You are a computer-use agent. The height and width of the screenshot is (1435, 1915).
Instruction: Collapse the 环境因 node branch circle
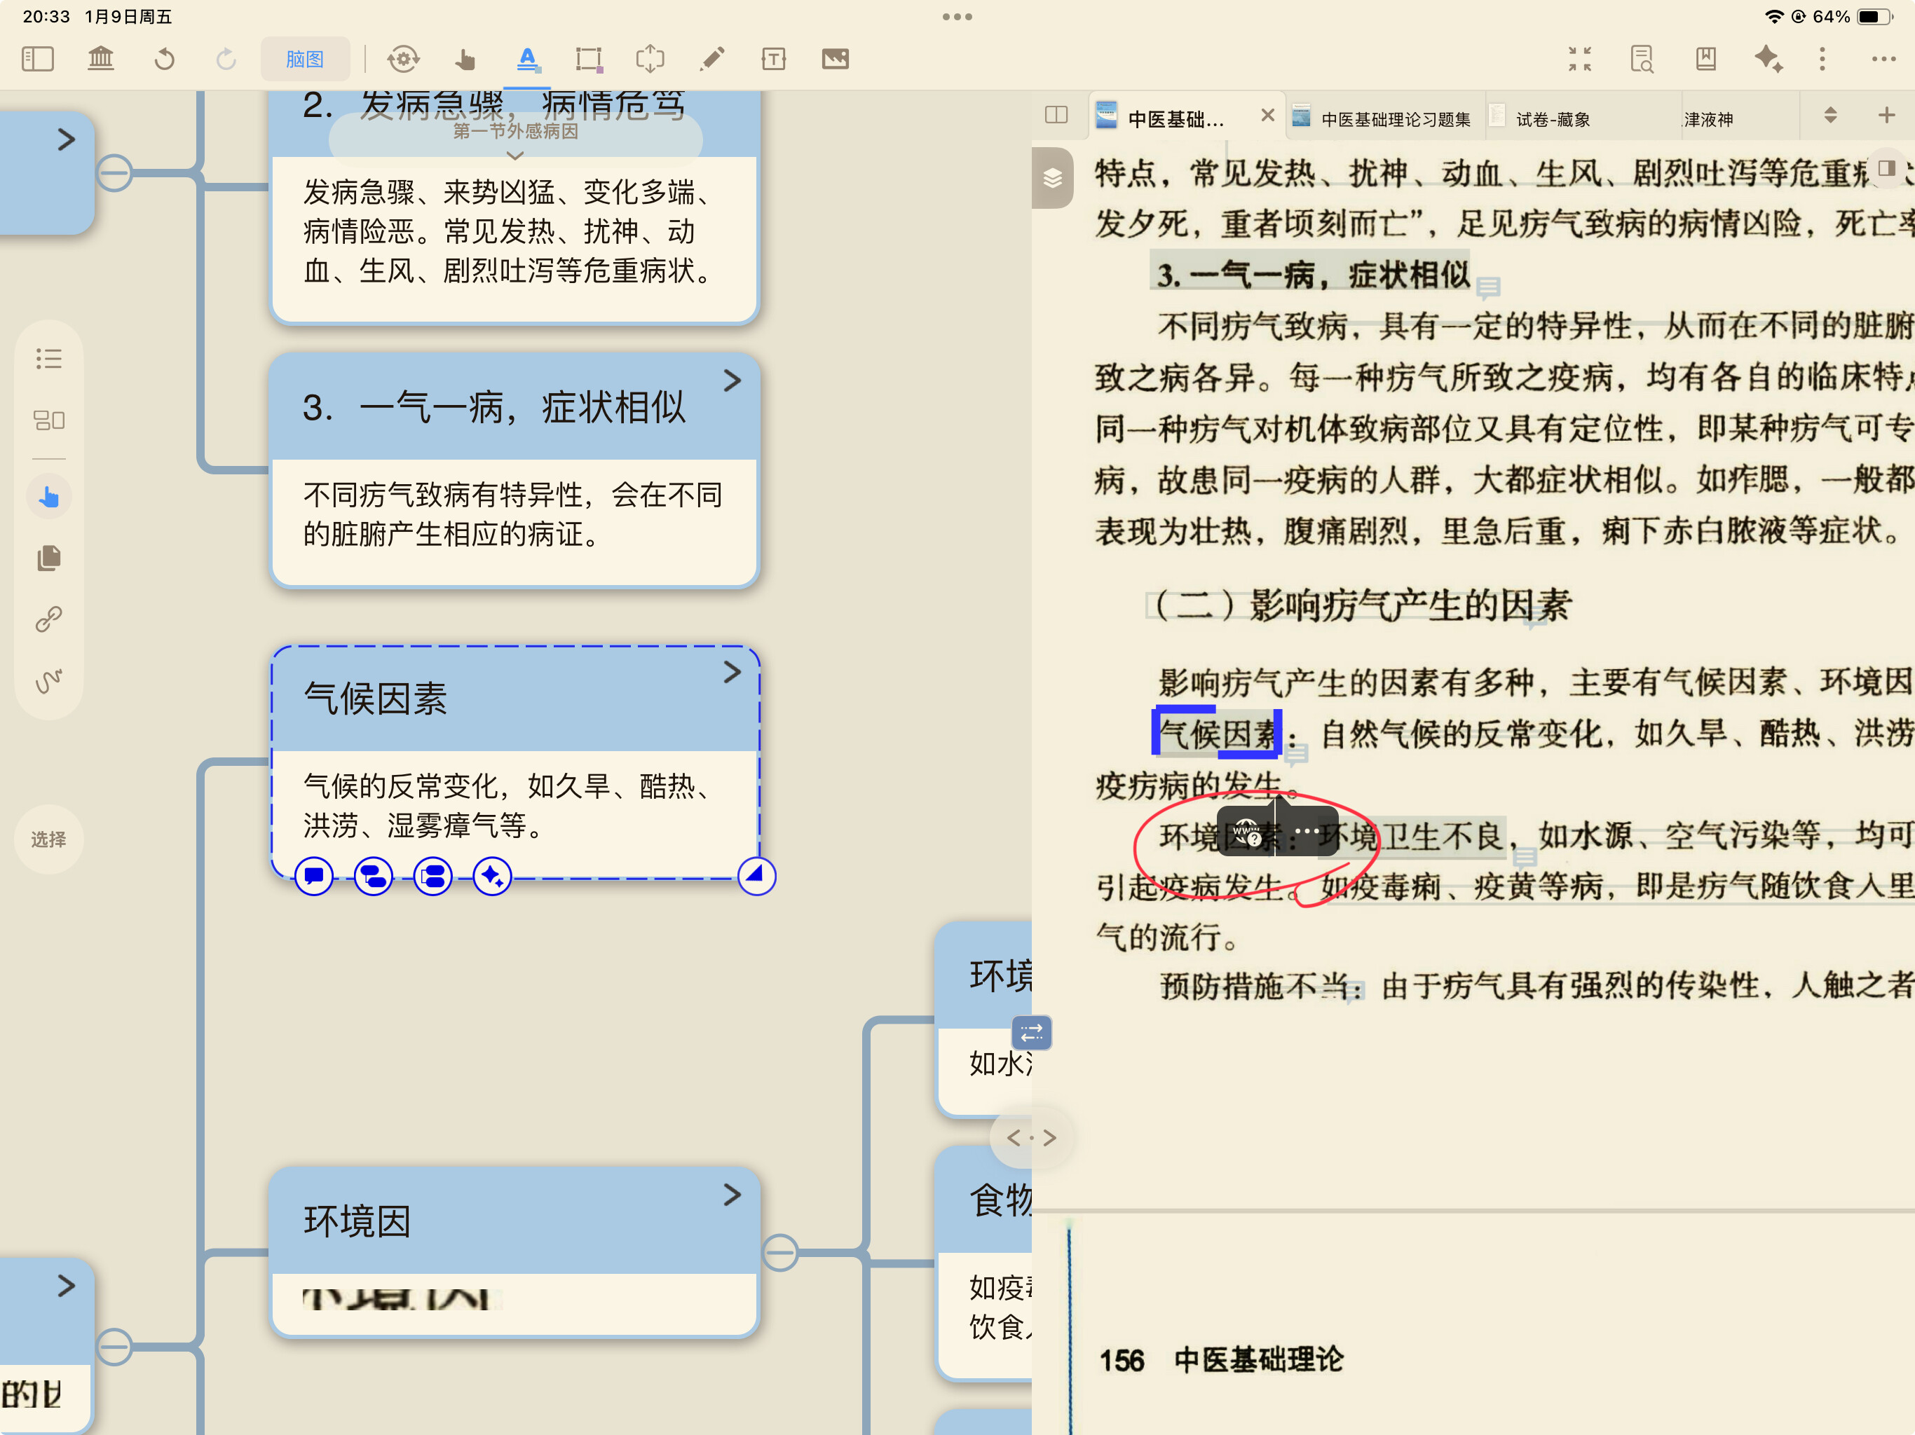[780, 1252]
